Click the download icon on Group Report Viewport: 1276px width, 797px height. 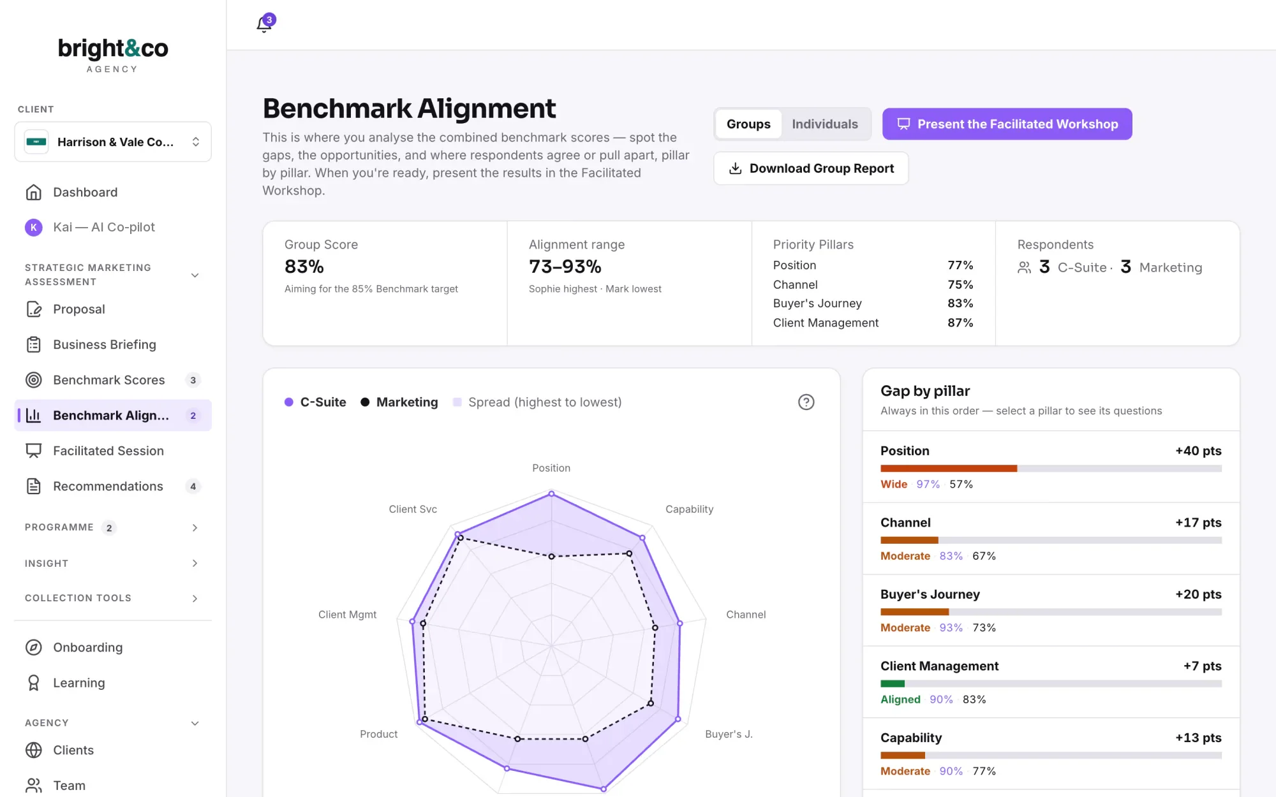point(735,168)
